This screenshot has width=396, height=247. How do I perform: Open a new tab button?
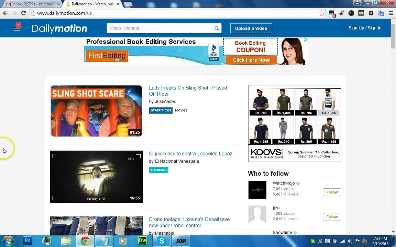(x=128, y=4)
